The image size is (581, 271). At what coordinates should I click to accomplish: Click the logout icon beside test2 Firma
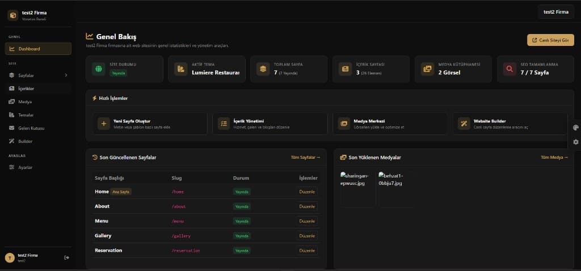pyautogui.click(x=67, y=257)
